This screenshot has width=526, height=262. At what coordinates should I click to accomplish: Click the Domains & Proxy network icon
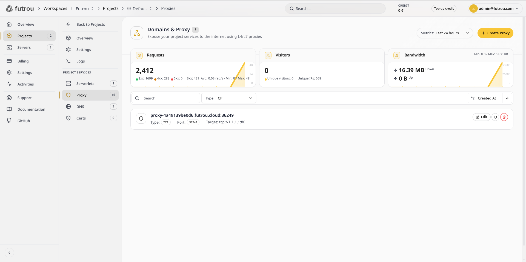coord(137,33)
